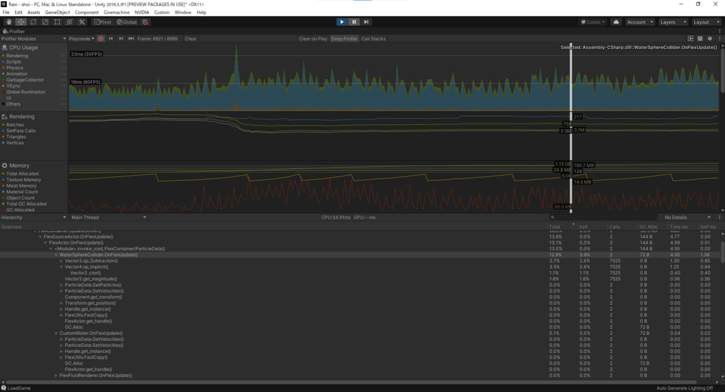Open the Layout dropdown
Image resolution: width=725 pixels, height=392 pixels.
click(x=706, y=22)
